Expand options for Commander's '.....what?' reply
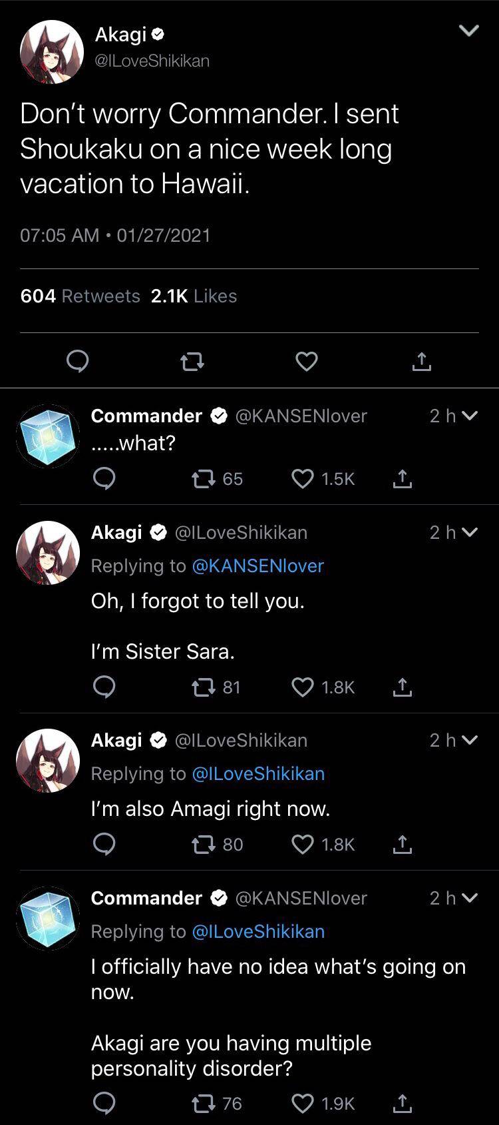This screenshot has width=499, height=1125. [469, 416]
